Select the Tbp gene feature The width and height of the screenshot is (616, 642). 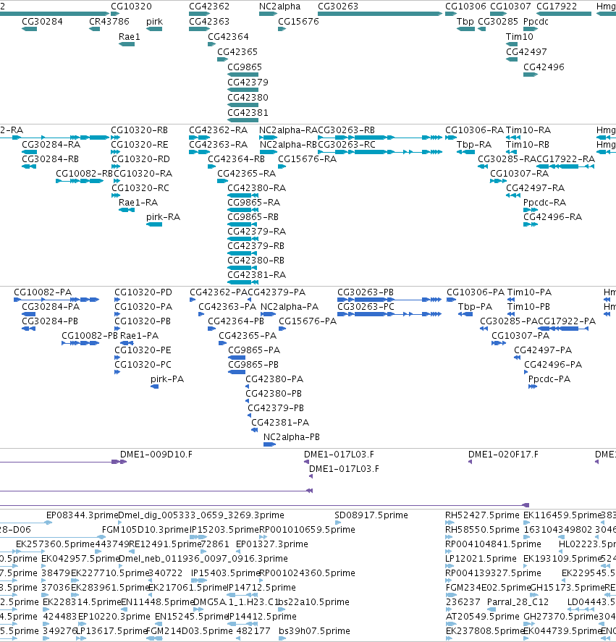tap(466, 29)
